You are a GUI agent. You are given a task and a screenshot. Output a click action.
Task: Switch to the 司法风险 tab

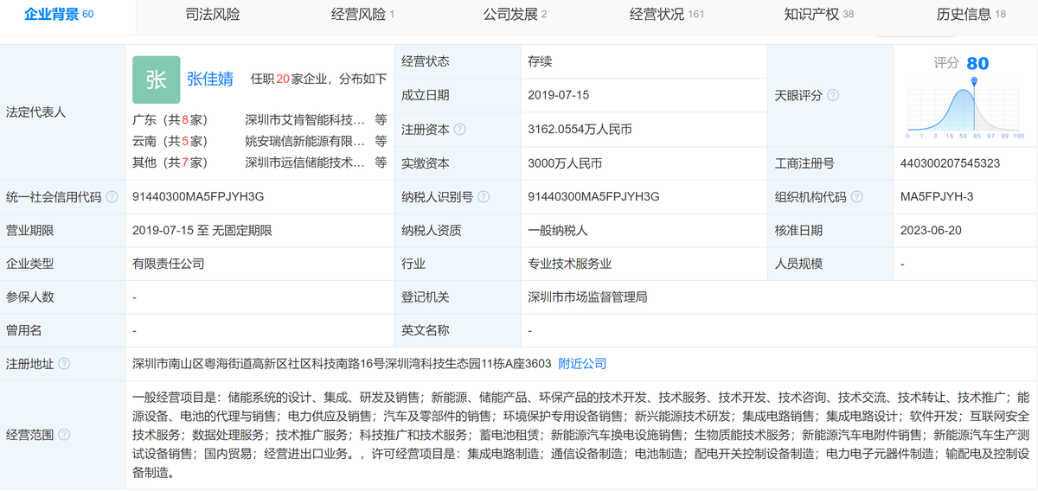[213, 15]
